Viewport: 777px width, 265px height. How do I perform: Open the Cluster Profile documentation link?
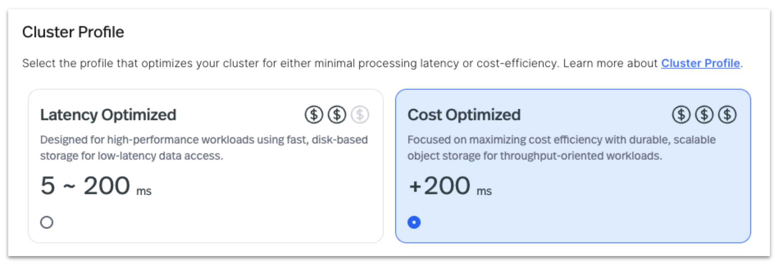(700, 63)
